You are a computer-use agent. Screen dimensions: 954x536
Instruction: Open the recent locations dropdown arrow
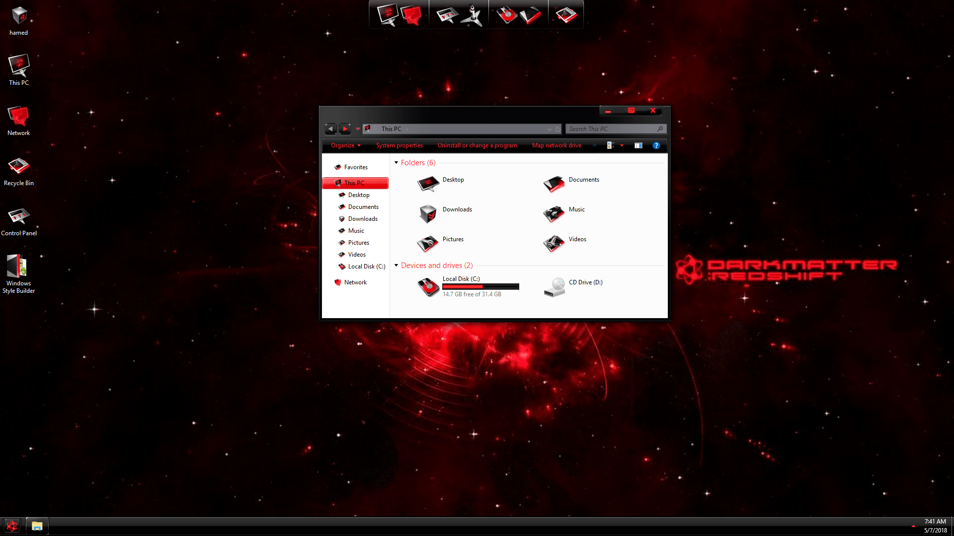(358, 129)
